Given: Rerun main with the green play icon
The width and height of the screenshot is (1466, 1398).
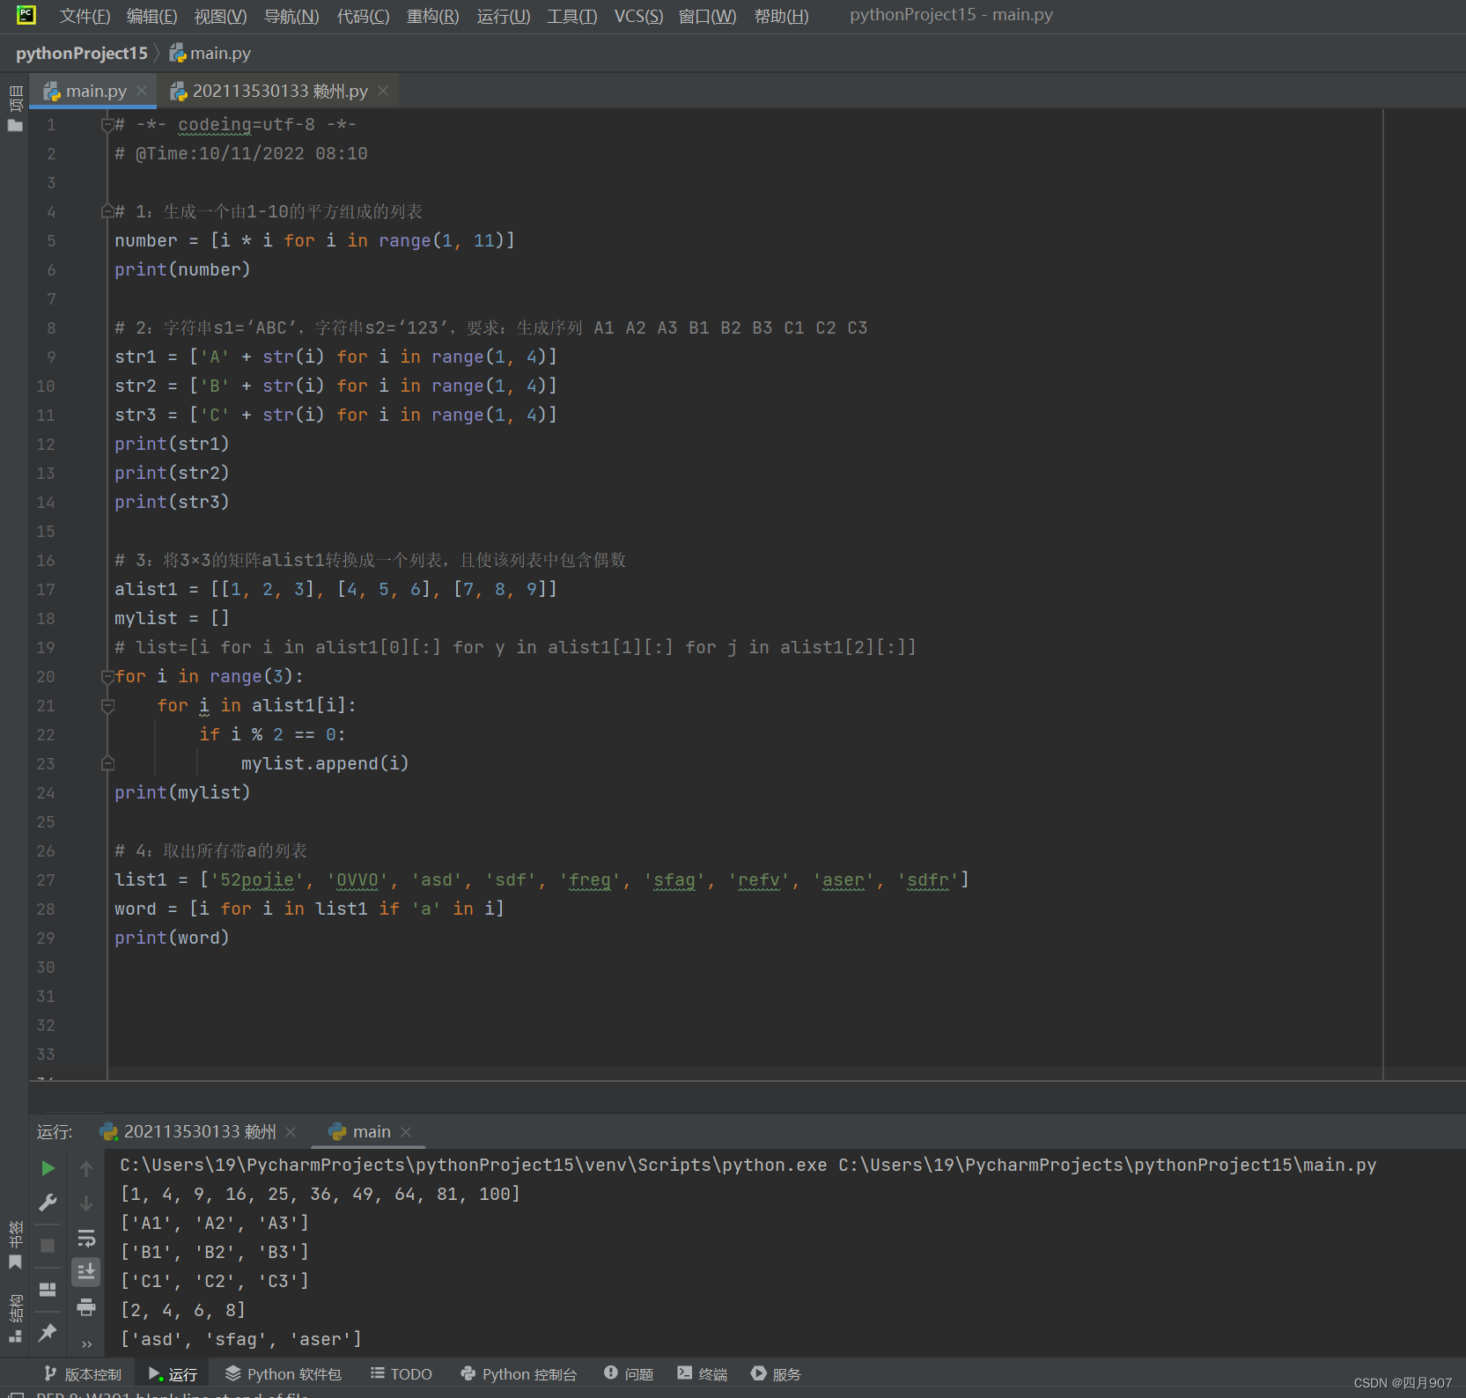Looking at the screenshot, I should 48,1168.
